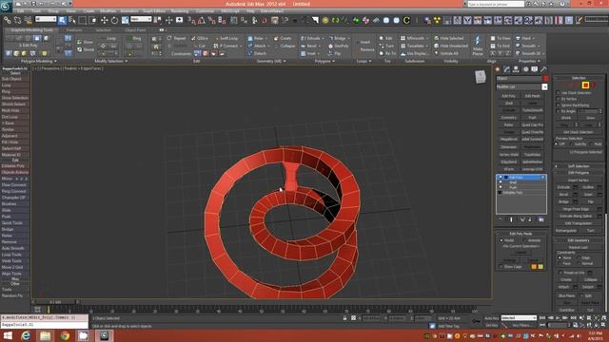Switch to the Graphite Modeling Tools tab
The height and width of the screenshot is (342, 609).
click(31, 29)
